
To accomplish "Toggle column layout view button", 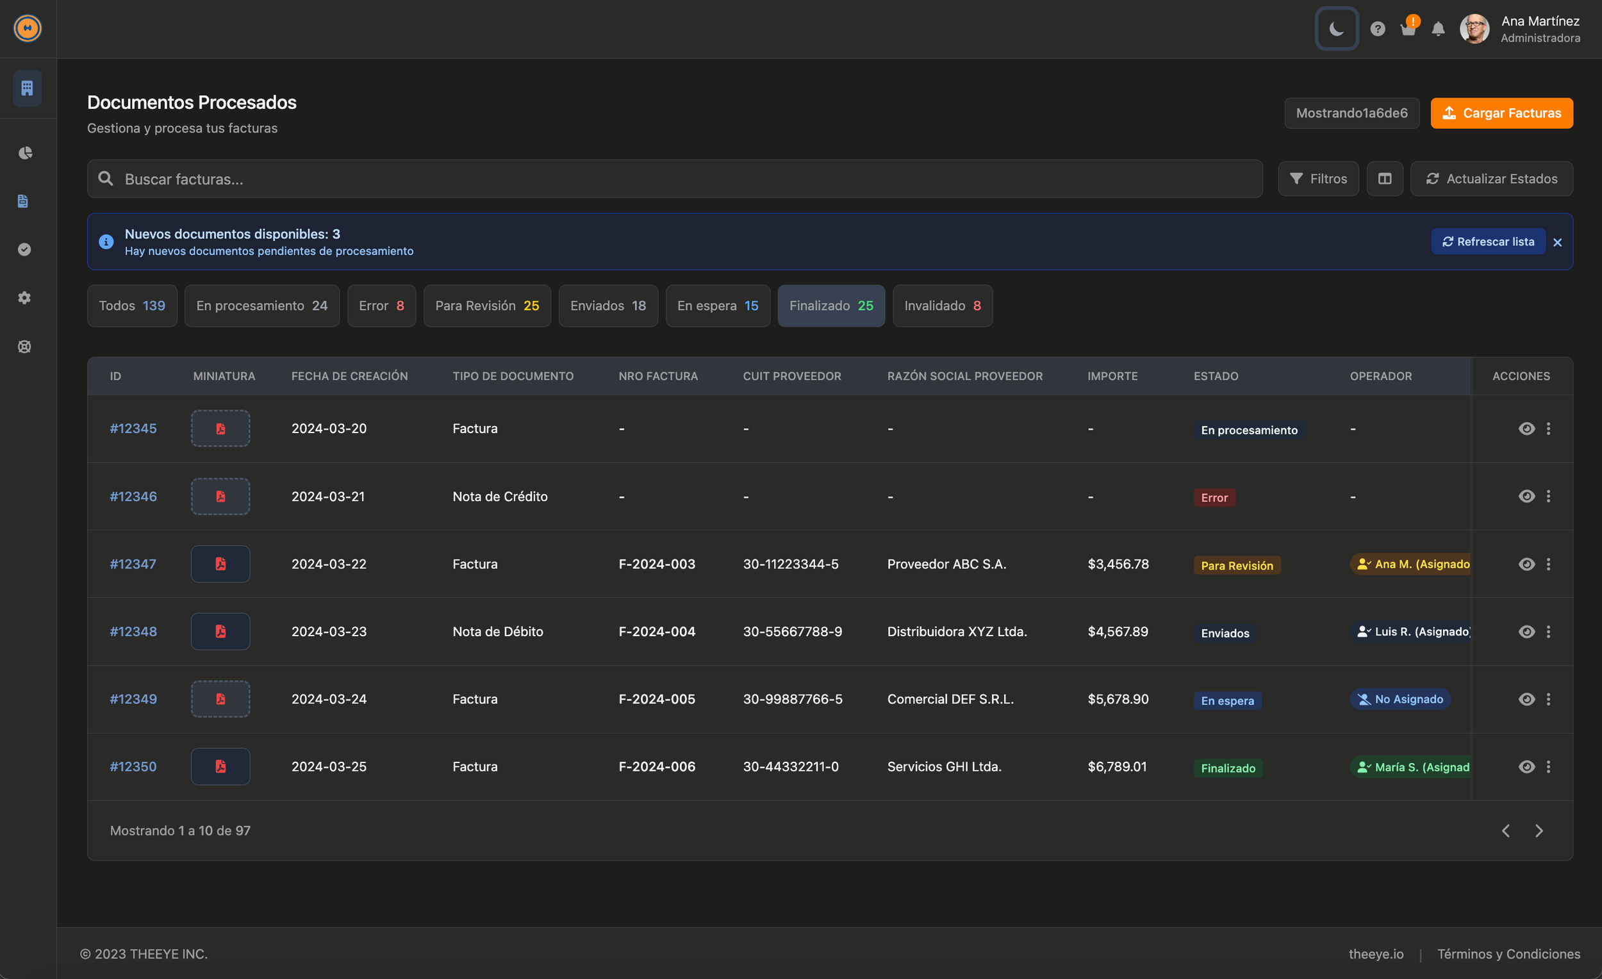I will [x=1384, y=179].
